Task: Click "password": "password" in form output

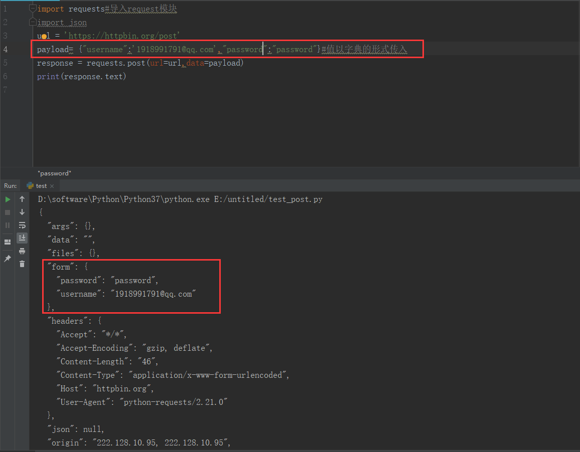Action: coord(107,281)
